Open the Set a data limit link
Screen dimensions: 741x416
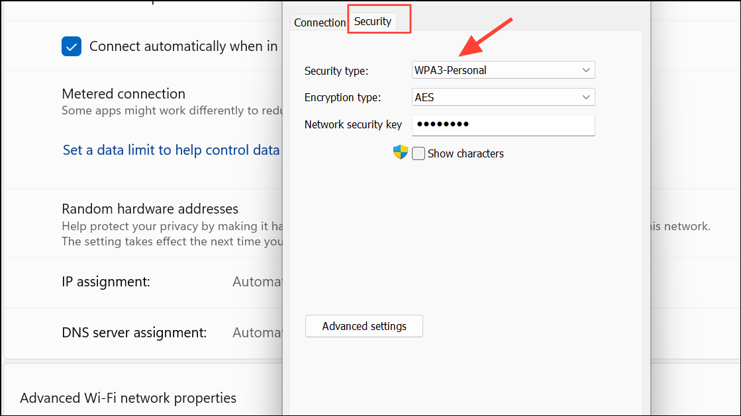pyautogui.click(x=171, y=149)
